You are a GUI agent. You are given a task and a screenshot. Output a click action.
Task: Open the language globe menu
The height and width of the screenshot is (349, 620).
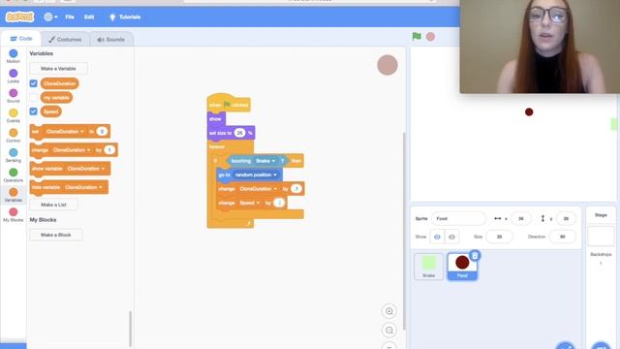tap(50, 17)
